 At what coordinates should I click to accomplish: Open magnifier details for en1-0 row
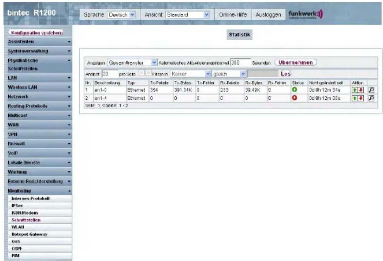point(371,90)
